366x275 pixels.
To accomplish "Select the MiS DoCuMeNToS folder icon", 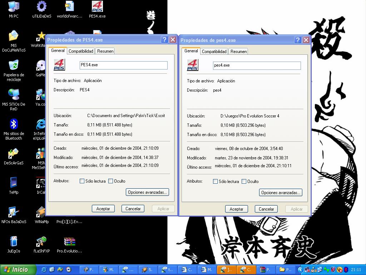I will pos(14,41).
